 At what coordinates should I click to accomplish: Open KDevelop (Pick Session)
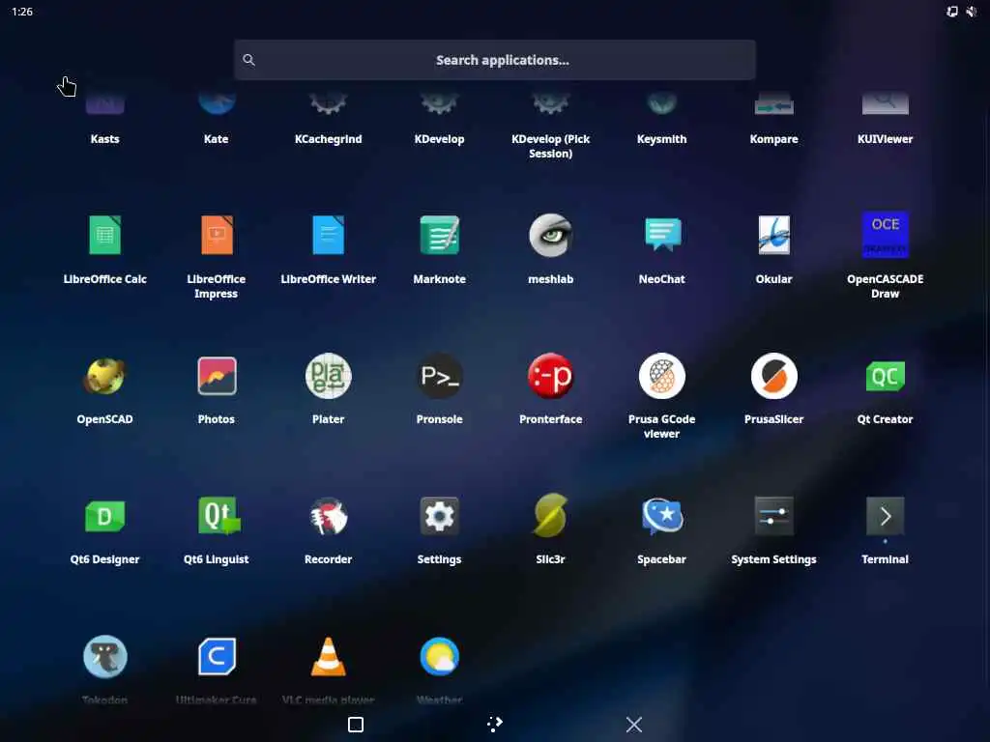(x=550, y=127)
